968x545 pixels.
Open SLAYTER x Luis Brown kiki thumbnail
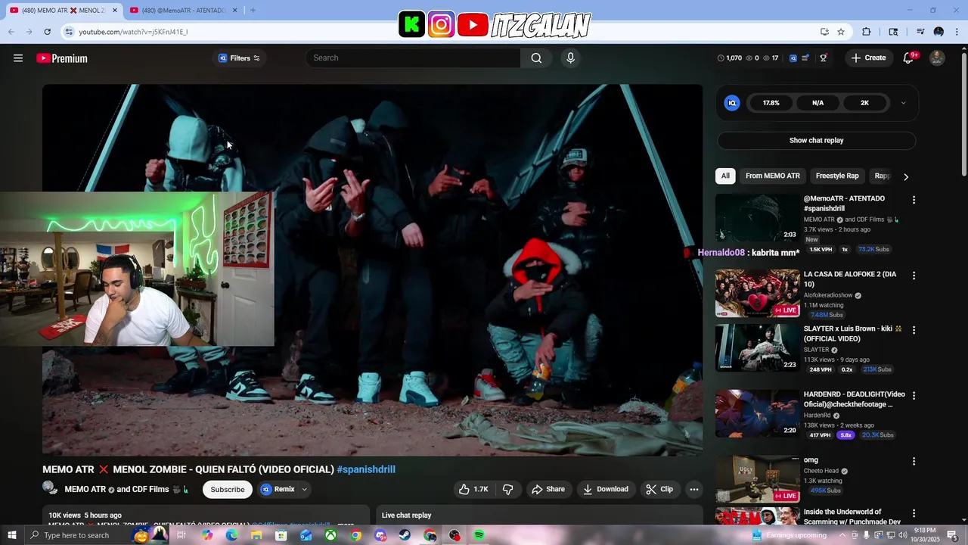click(x=757, y=347)
